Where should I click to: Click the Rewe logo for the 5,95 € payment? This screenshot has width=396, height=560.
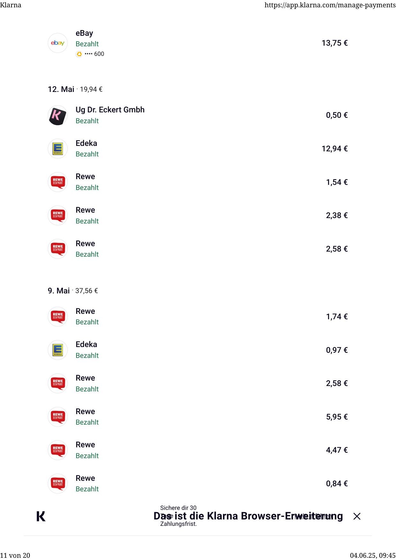tap(58, 417)
